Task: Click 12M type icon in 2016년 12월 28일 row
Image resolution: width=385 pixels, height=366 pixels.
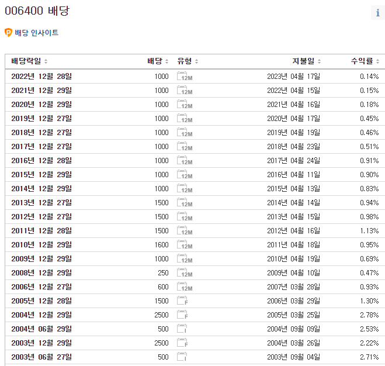Action: tap(185, 160)
